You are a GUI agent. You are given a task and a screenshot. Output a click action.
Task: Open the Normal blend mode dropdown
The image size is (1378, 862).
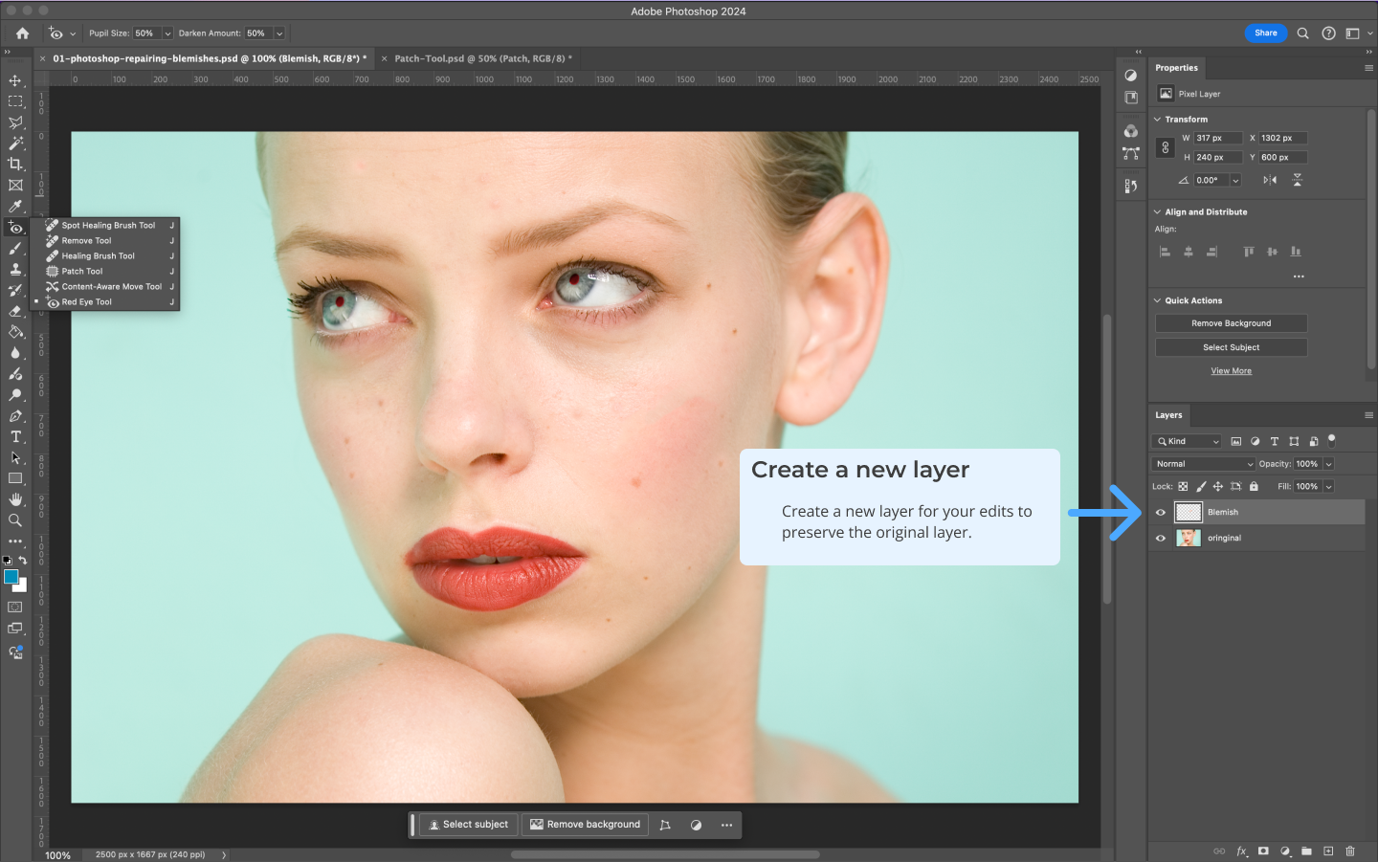tap(1203, 464)
